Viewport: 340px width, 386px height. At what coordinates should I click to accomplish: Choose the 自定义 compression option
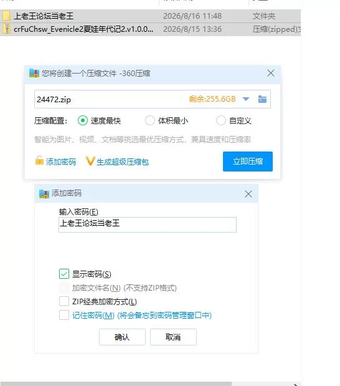tap(220, 120)
